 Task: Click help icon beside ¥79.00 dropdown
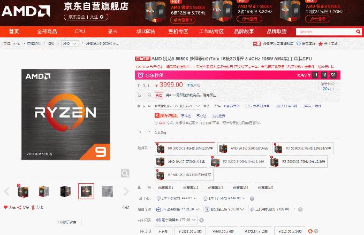click(201, 220)
